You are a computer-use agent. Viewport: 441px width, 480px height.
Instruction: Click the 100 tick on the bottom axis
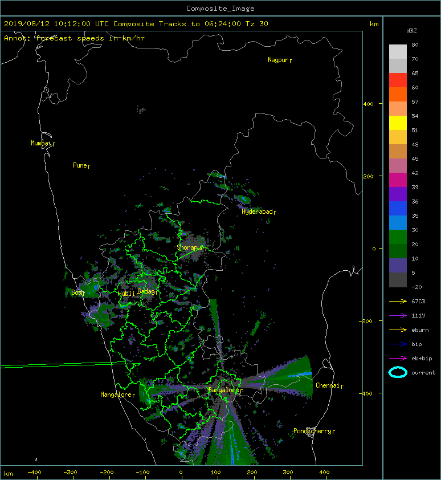[216, 473]
